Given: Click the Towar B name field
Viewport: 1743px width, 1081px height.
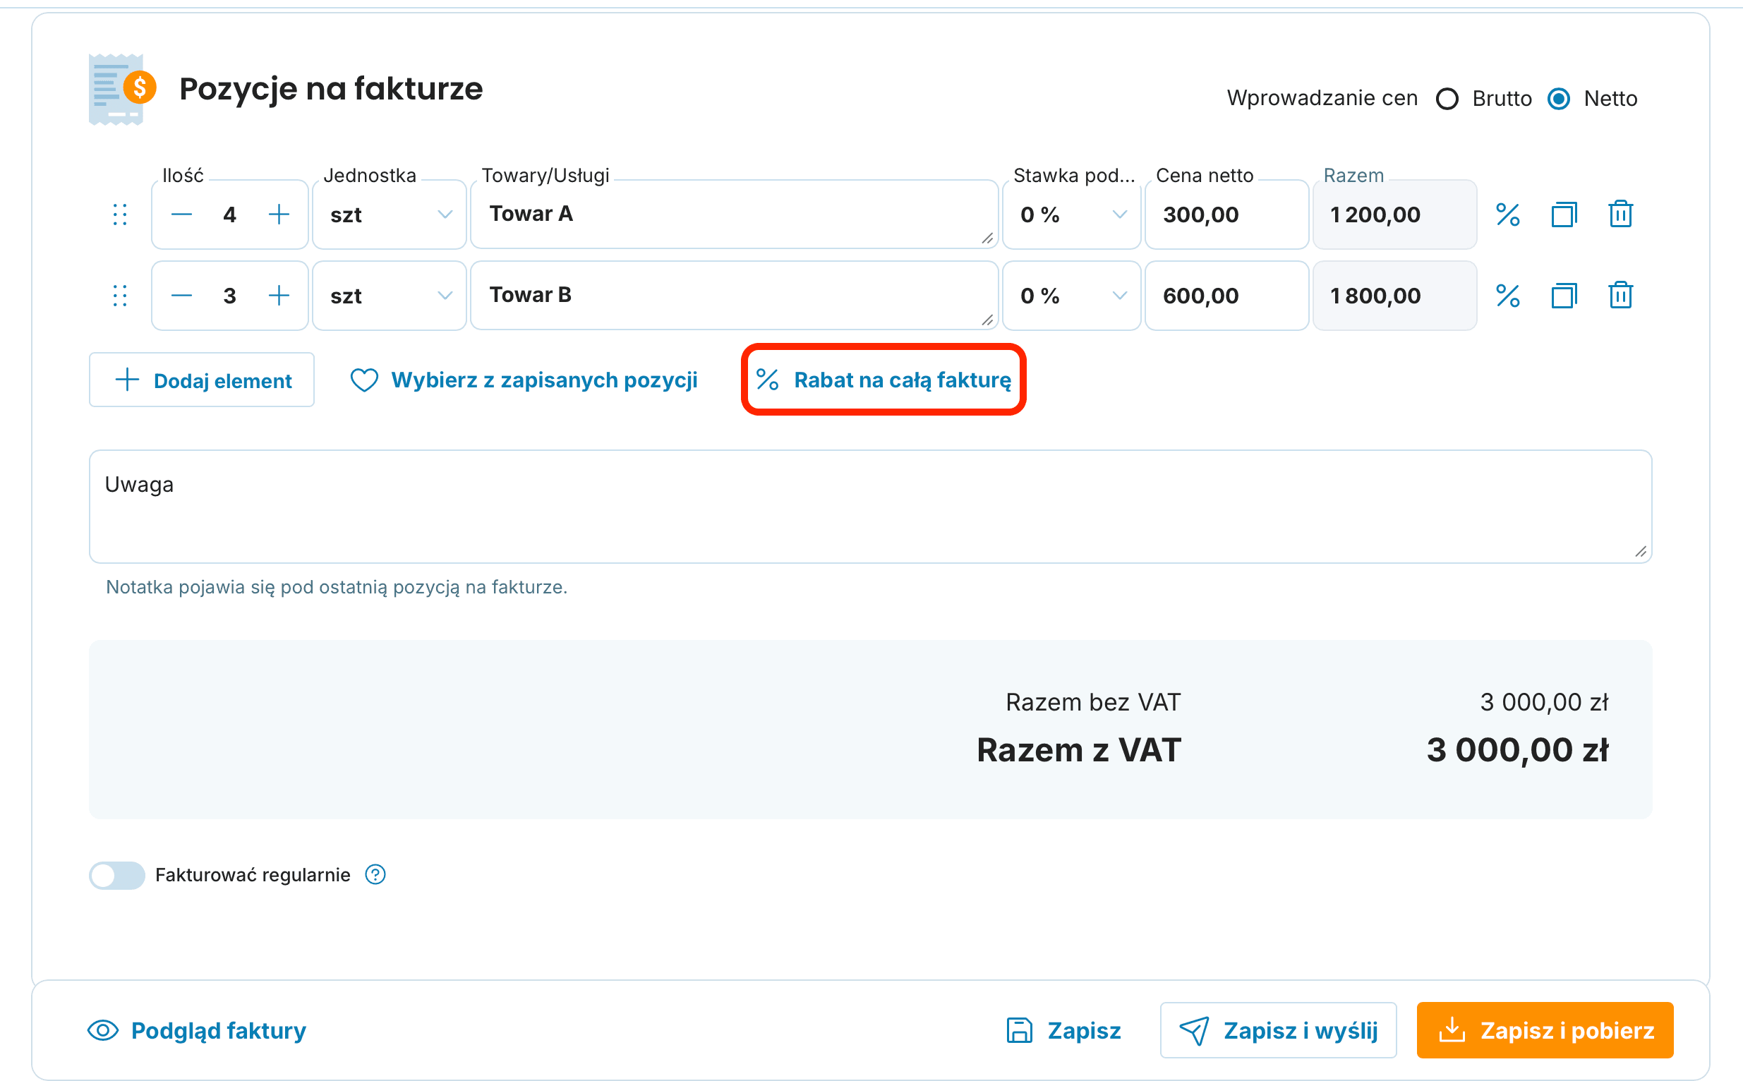Looking at the screenshot, I should pyautogui.click(x=734, y=296).
